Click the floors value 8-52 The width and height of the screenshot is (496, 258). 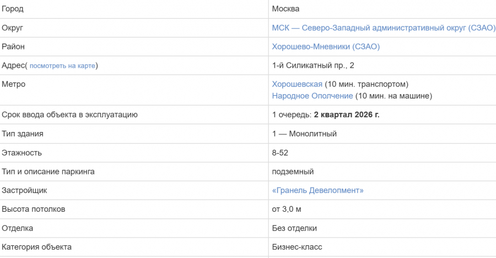click(280, 153)
